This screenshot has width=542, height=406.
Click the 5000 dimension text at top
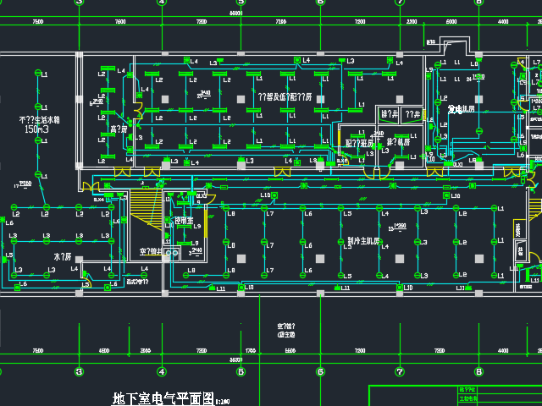pos(451,21)
